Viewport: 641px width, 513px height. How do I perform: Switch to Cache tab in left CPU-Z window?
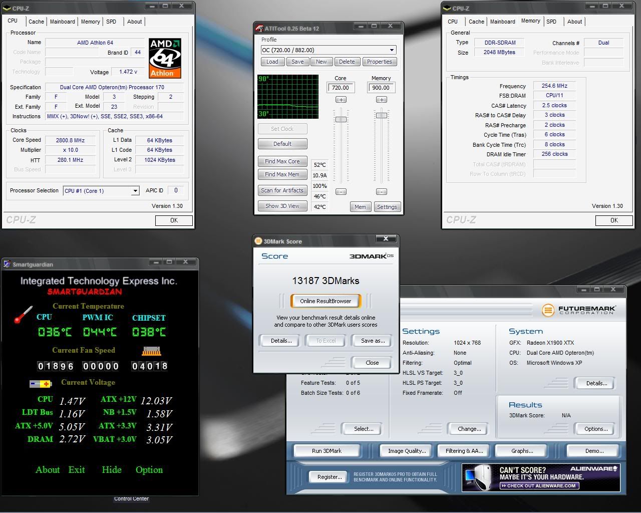click(x=36, y=22)
